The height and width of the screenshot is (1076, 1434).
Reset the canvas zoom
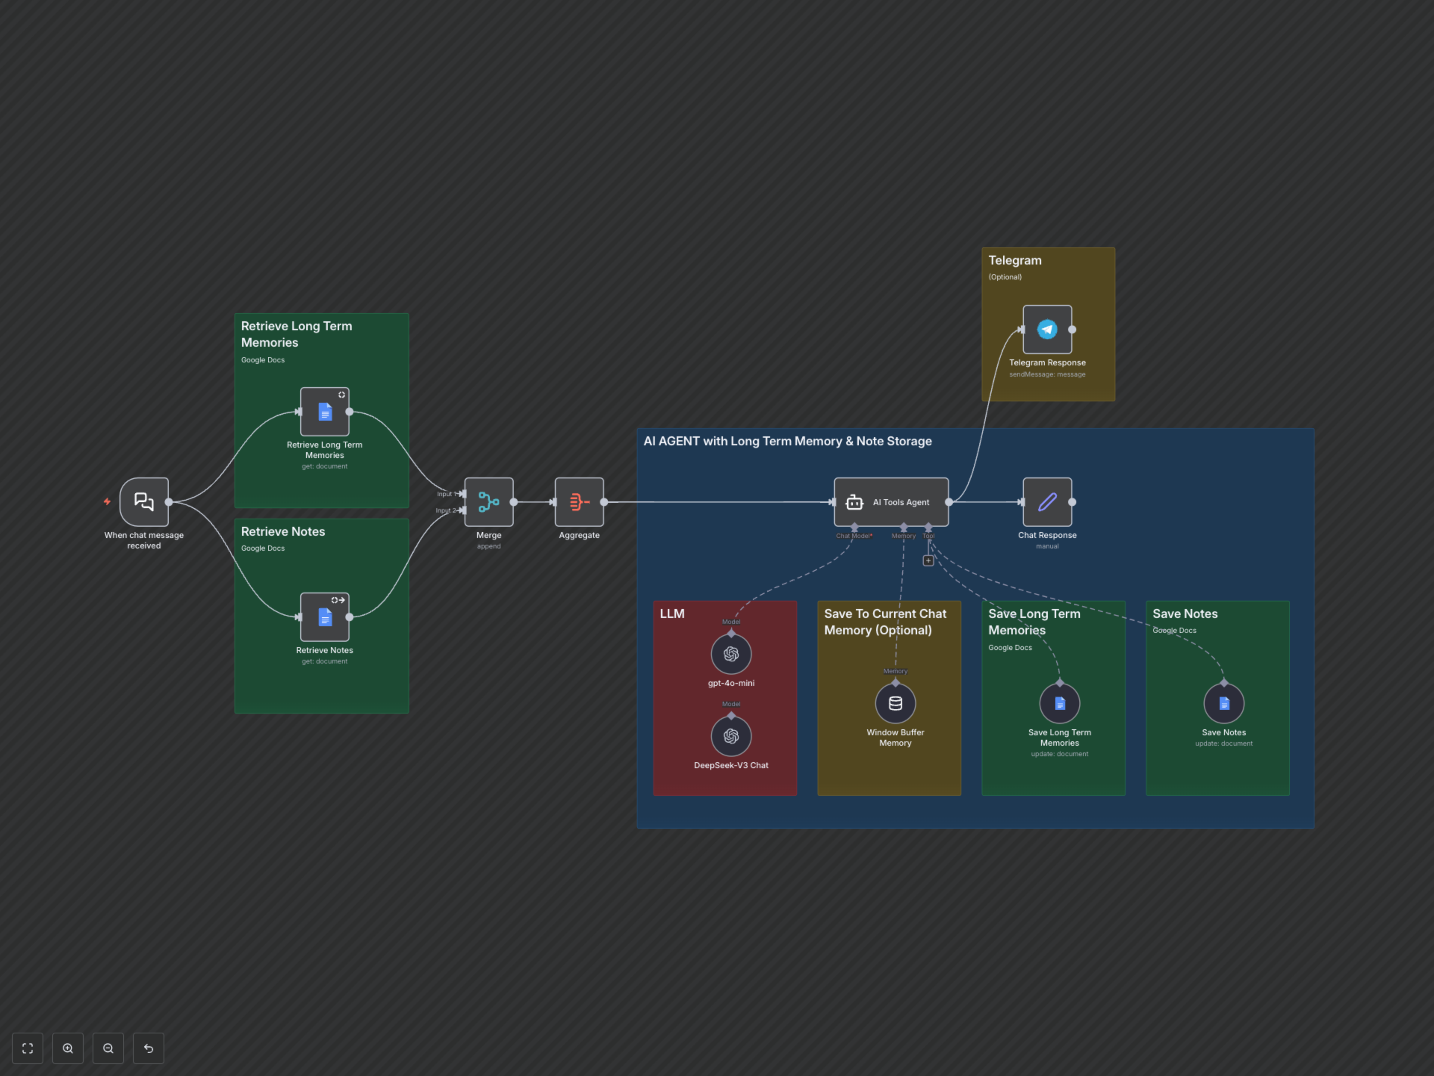(x=149, y=1048)
